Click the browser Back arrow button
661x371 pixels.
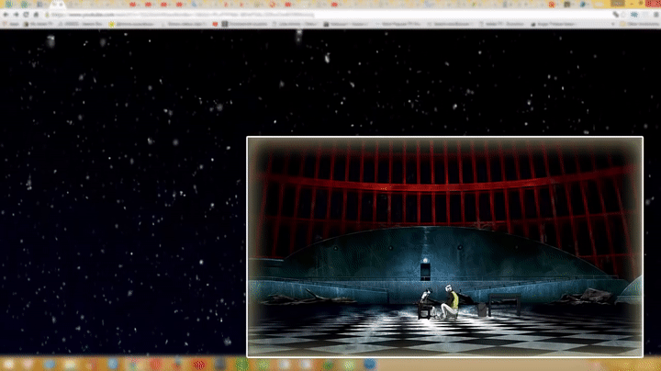coord(6,15)
